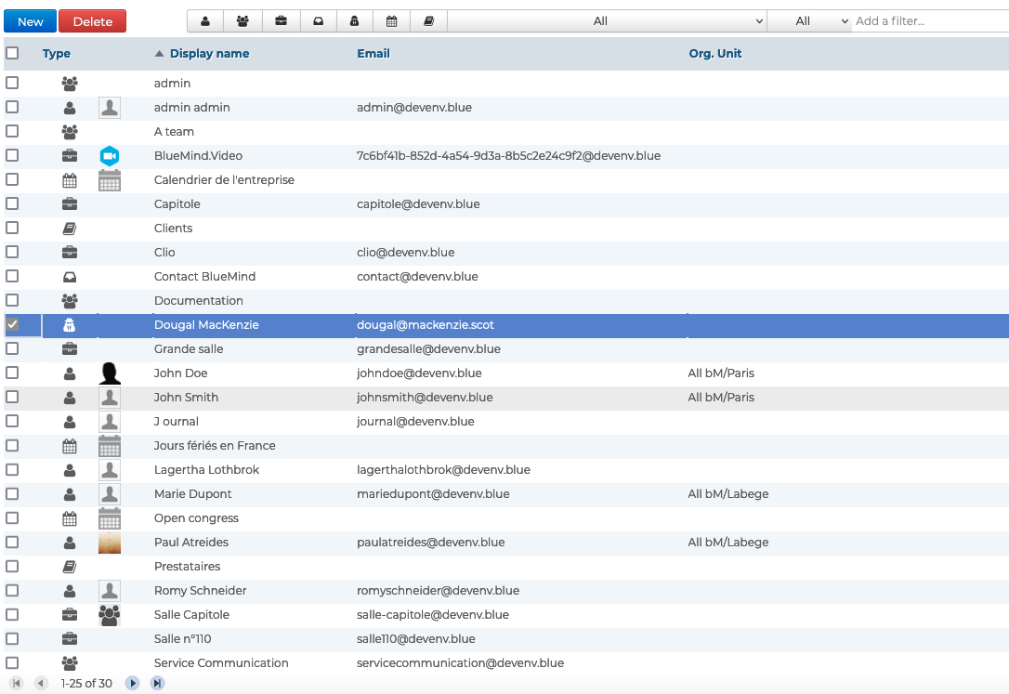Expand the narrow 'All' dropdown beside filter

(x=808, y=21)
